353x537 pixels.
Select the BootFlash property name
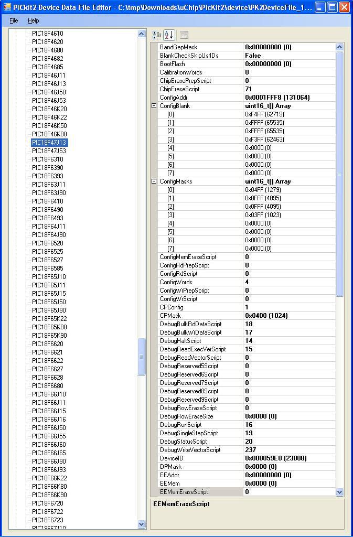tap(172, 64)
